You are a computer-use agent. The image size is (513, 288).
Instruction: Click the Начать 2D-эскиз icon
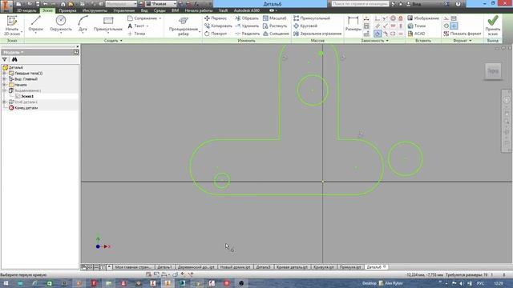(x=12, y=22)
